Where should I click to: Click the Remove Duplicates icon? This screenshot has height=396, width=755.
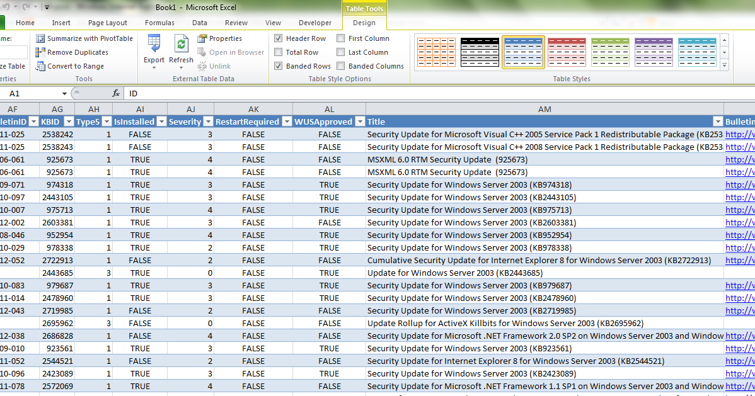click(40, 52)
